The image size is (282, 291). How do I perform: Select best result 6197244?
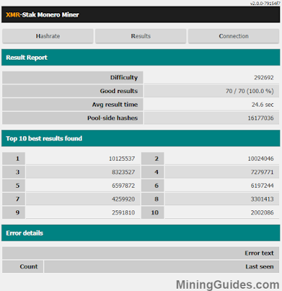pyautogui.click(x=262, y=186)
